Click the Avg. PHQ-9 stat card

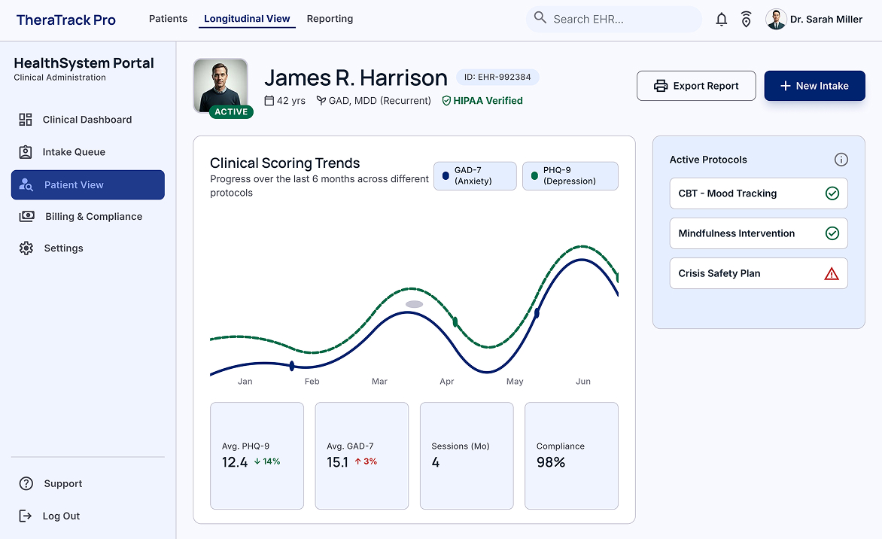pos(257,455)
